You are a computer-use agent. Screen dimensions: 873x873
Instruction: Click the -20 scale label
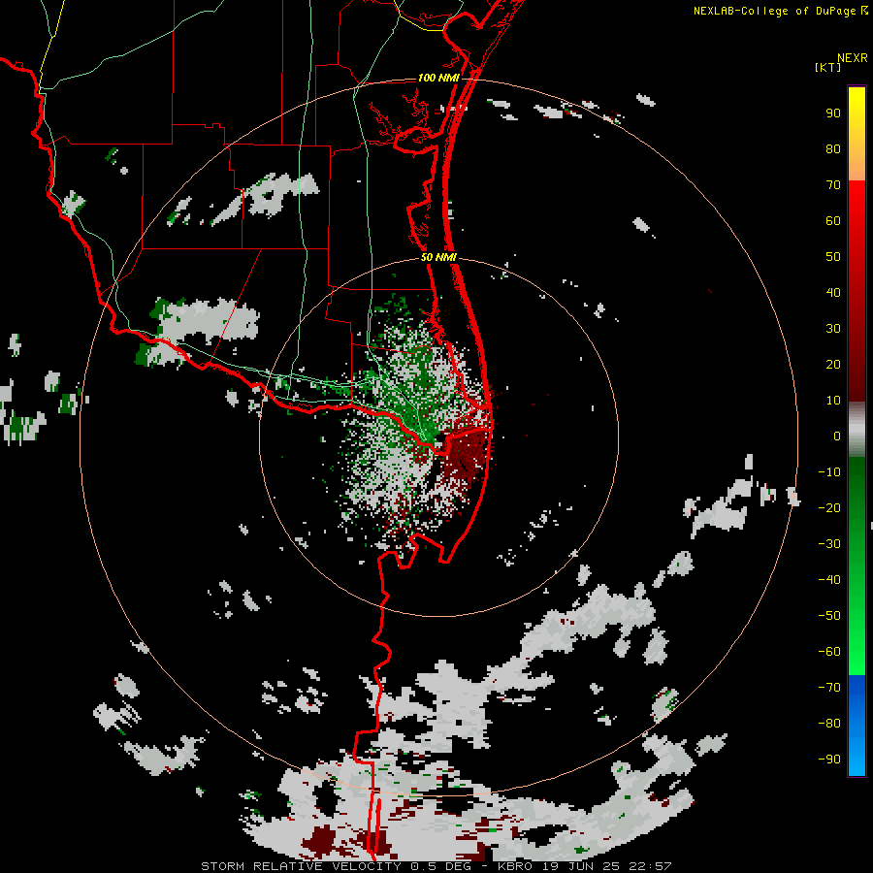coord(829,508)
